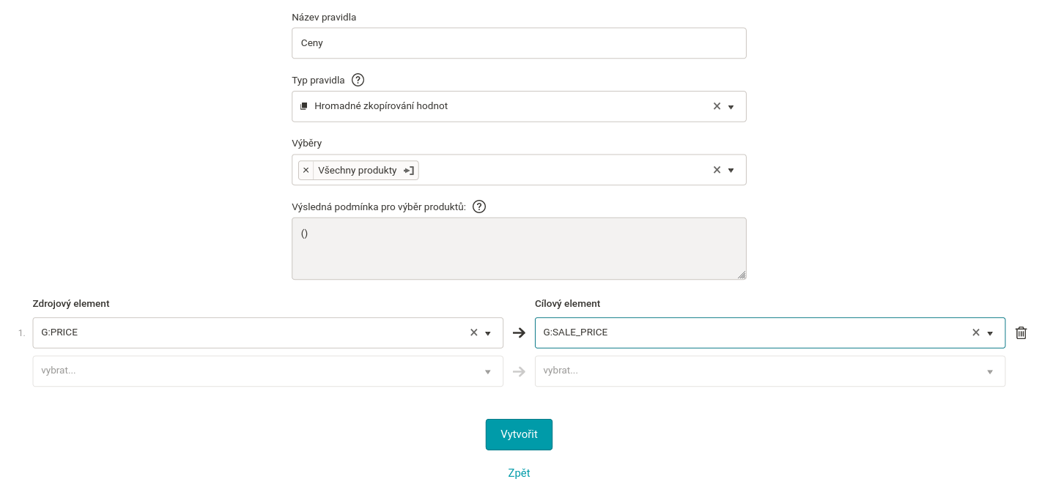Grab the textarea resize handle corner
The height and width of the screenshot is (487, 1039).
pos(742,275)
